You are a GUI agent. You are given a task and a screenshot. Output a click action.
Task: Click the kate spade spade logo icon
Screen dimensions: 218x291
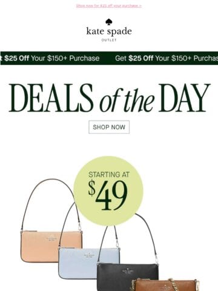coord(109,22)
